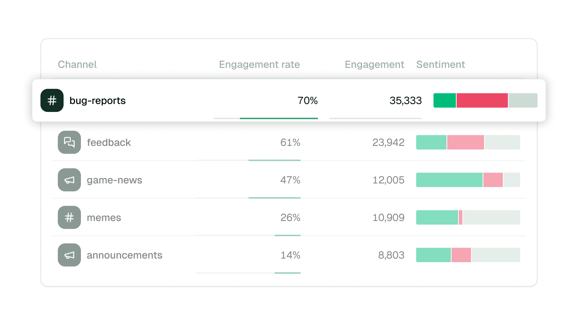Click the announcements megaphone icon

click(69, 255)
